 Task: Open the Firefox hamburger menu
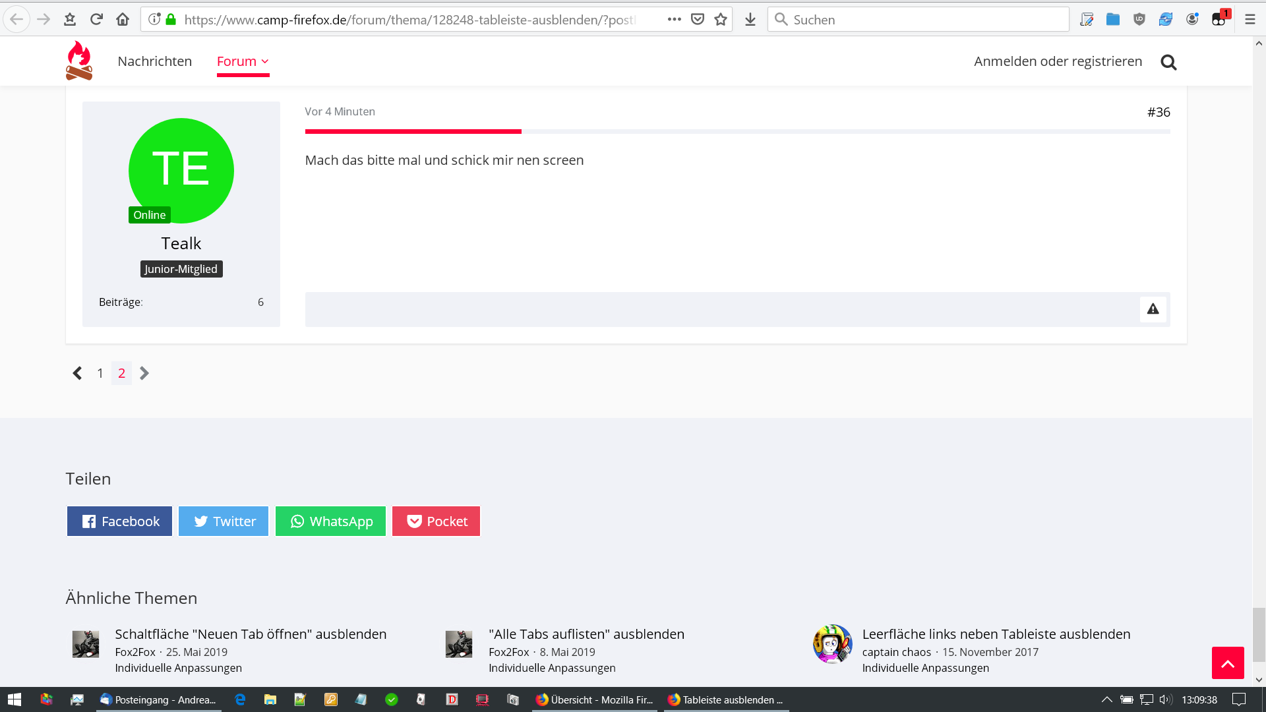(1250, 19)
